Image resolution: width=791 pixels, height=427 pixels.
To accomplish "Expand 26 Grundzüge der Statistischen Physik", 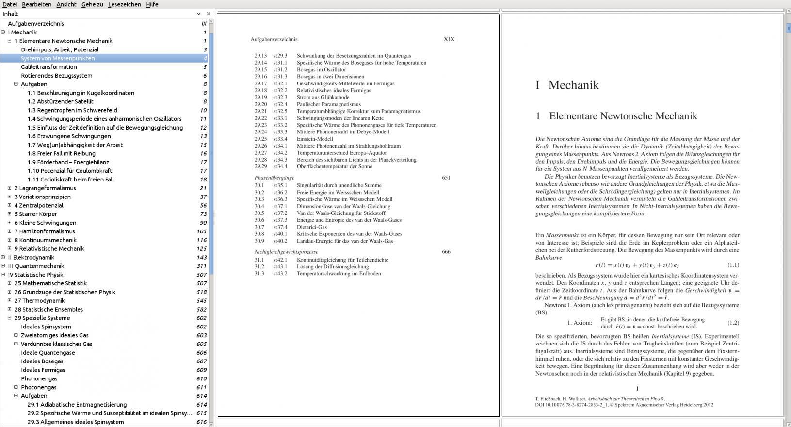I will coord(9,292).
